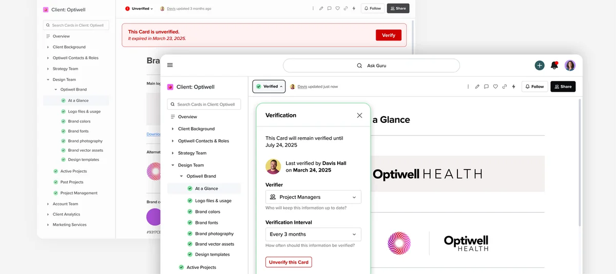Click the Unverify this Card button

pyautogui.click(x=288, y=262)
